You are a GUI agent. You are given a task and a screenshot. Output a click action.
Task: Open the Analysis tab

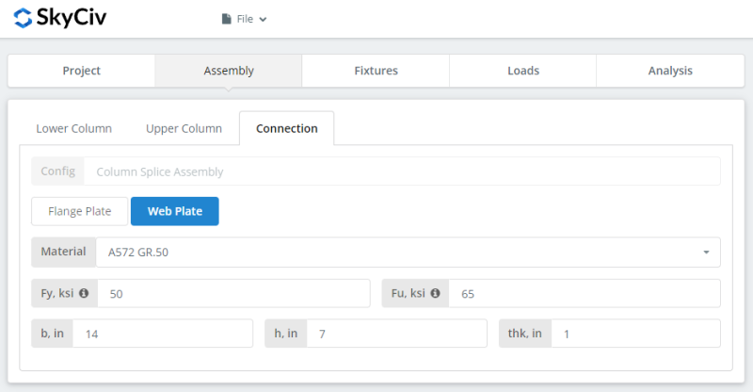(670, 71)
